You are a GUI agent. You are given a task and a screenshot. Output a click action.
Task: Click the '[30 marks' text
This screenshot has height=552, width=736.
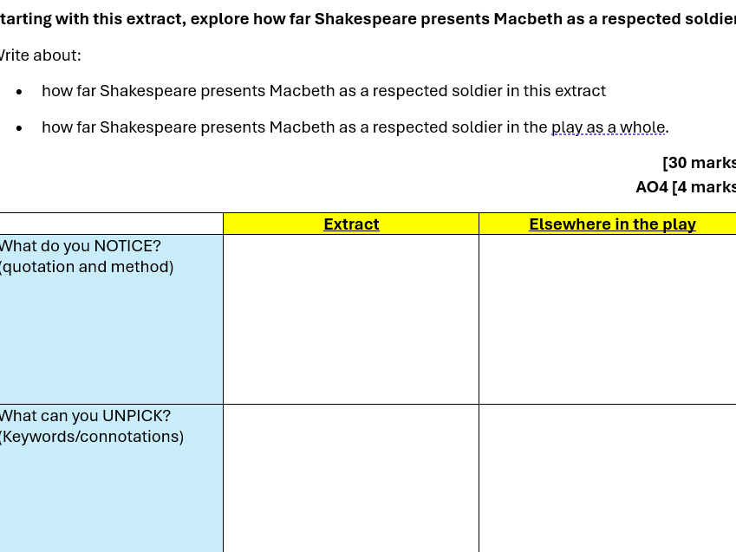click(x=699, y=162)
